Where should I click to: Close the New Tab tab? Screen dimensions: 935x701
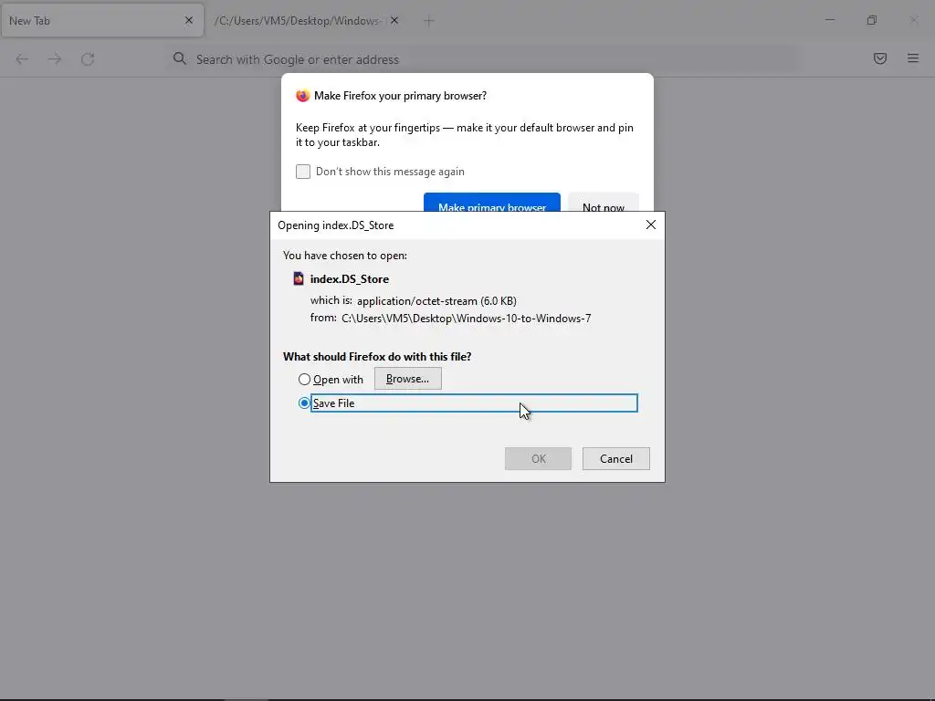click(x=189, y=20)
